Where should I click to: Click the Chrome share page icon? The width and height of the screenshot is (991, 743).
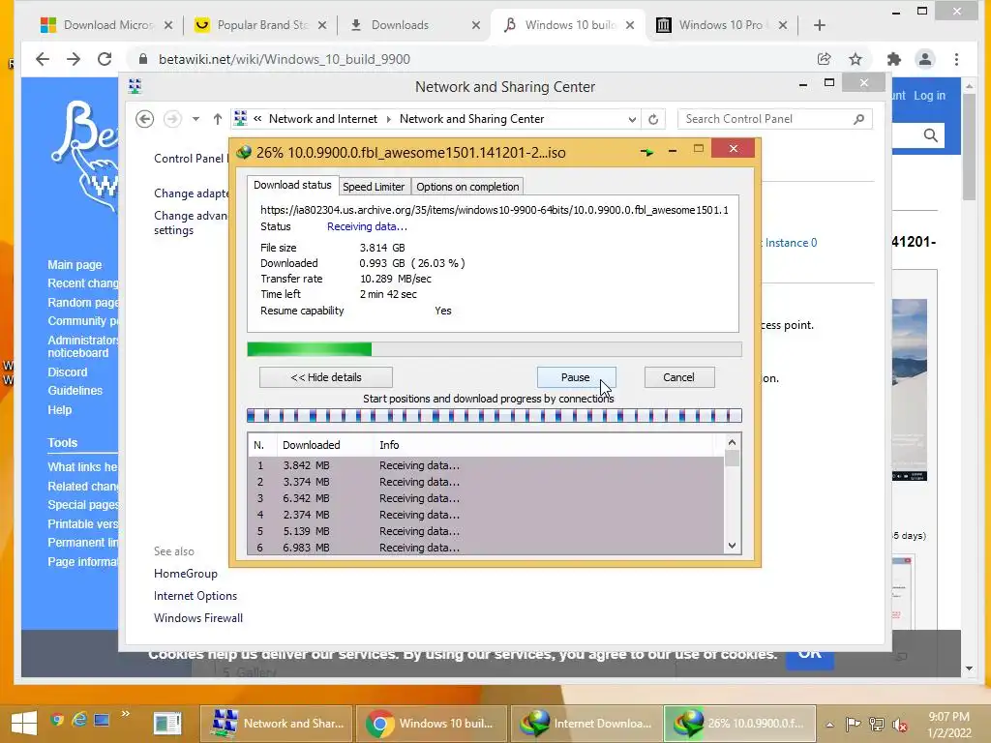point(824,59)
